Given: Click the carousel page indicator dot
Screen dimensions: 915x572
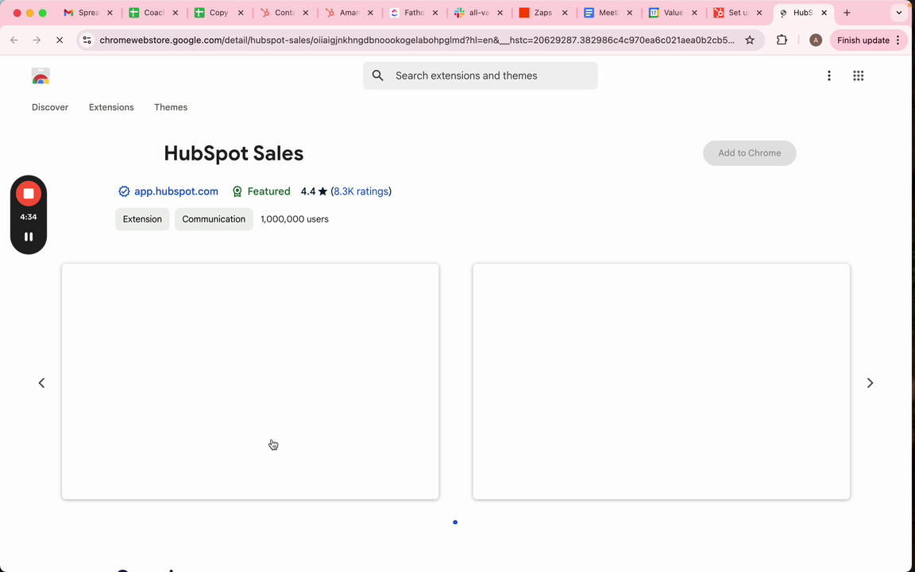Looking at the screenshot, I should [455, 523].
